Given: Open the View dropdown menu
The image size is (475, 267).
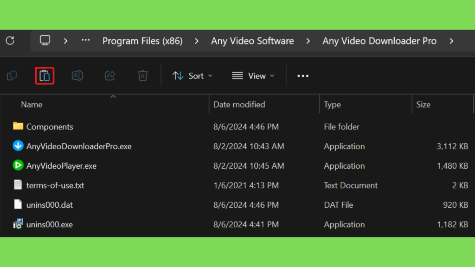Looking at the screenshot, I should [x=253, y=76].
